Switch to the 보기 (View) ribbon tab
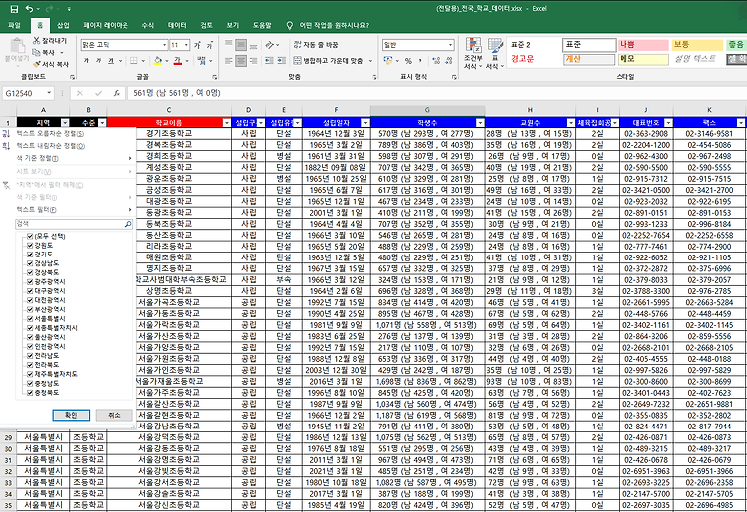Viewport: 747px width, 512px height. click(x=233, y=25)
